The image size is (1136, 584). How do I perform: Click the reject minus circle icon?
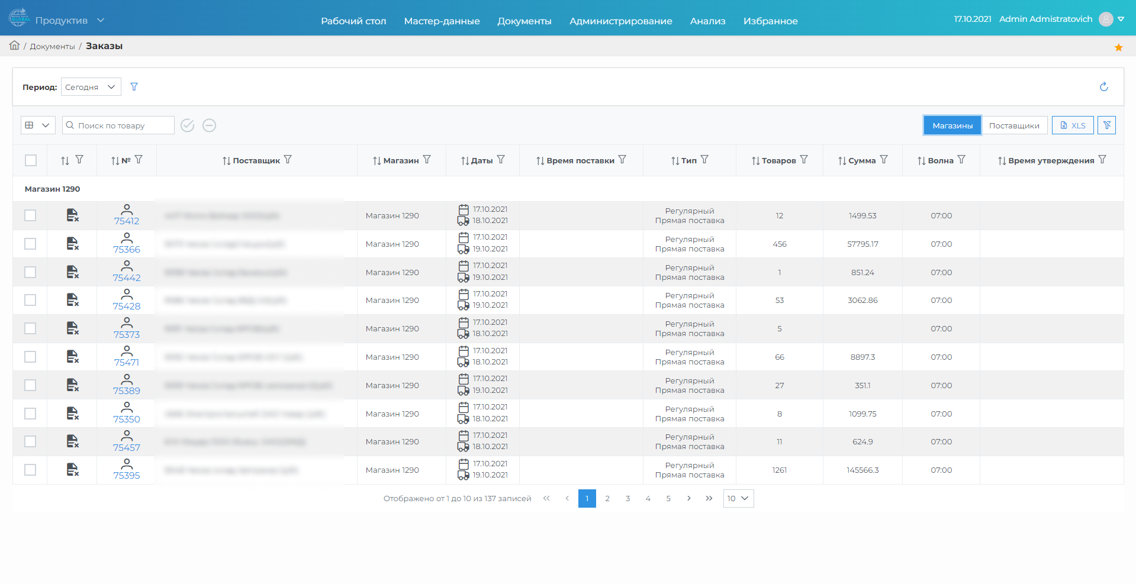pyautogui.click(x=209, y=125)
